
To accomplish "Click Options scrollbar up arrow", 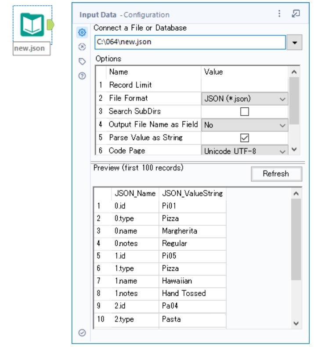I will tap(294, 72).
